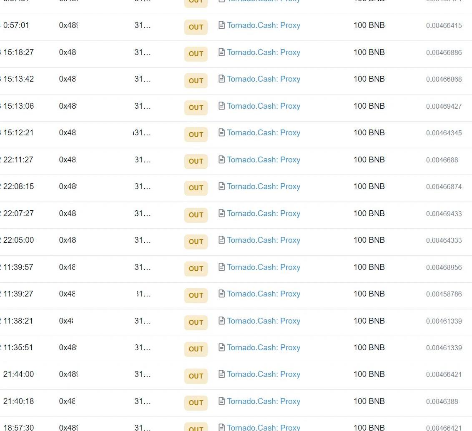This screenshot has height=431, width=472.
Task: Select the contract icon in the 22:07:27 row
Action: click(x=221, y=213)
